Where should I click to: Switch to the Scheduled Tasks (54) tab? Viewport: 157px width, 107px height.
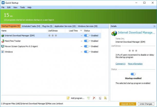31,26
